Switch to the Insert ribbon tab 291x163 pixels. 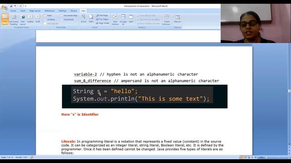23,11
